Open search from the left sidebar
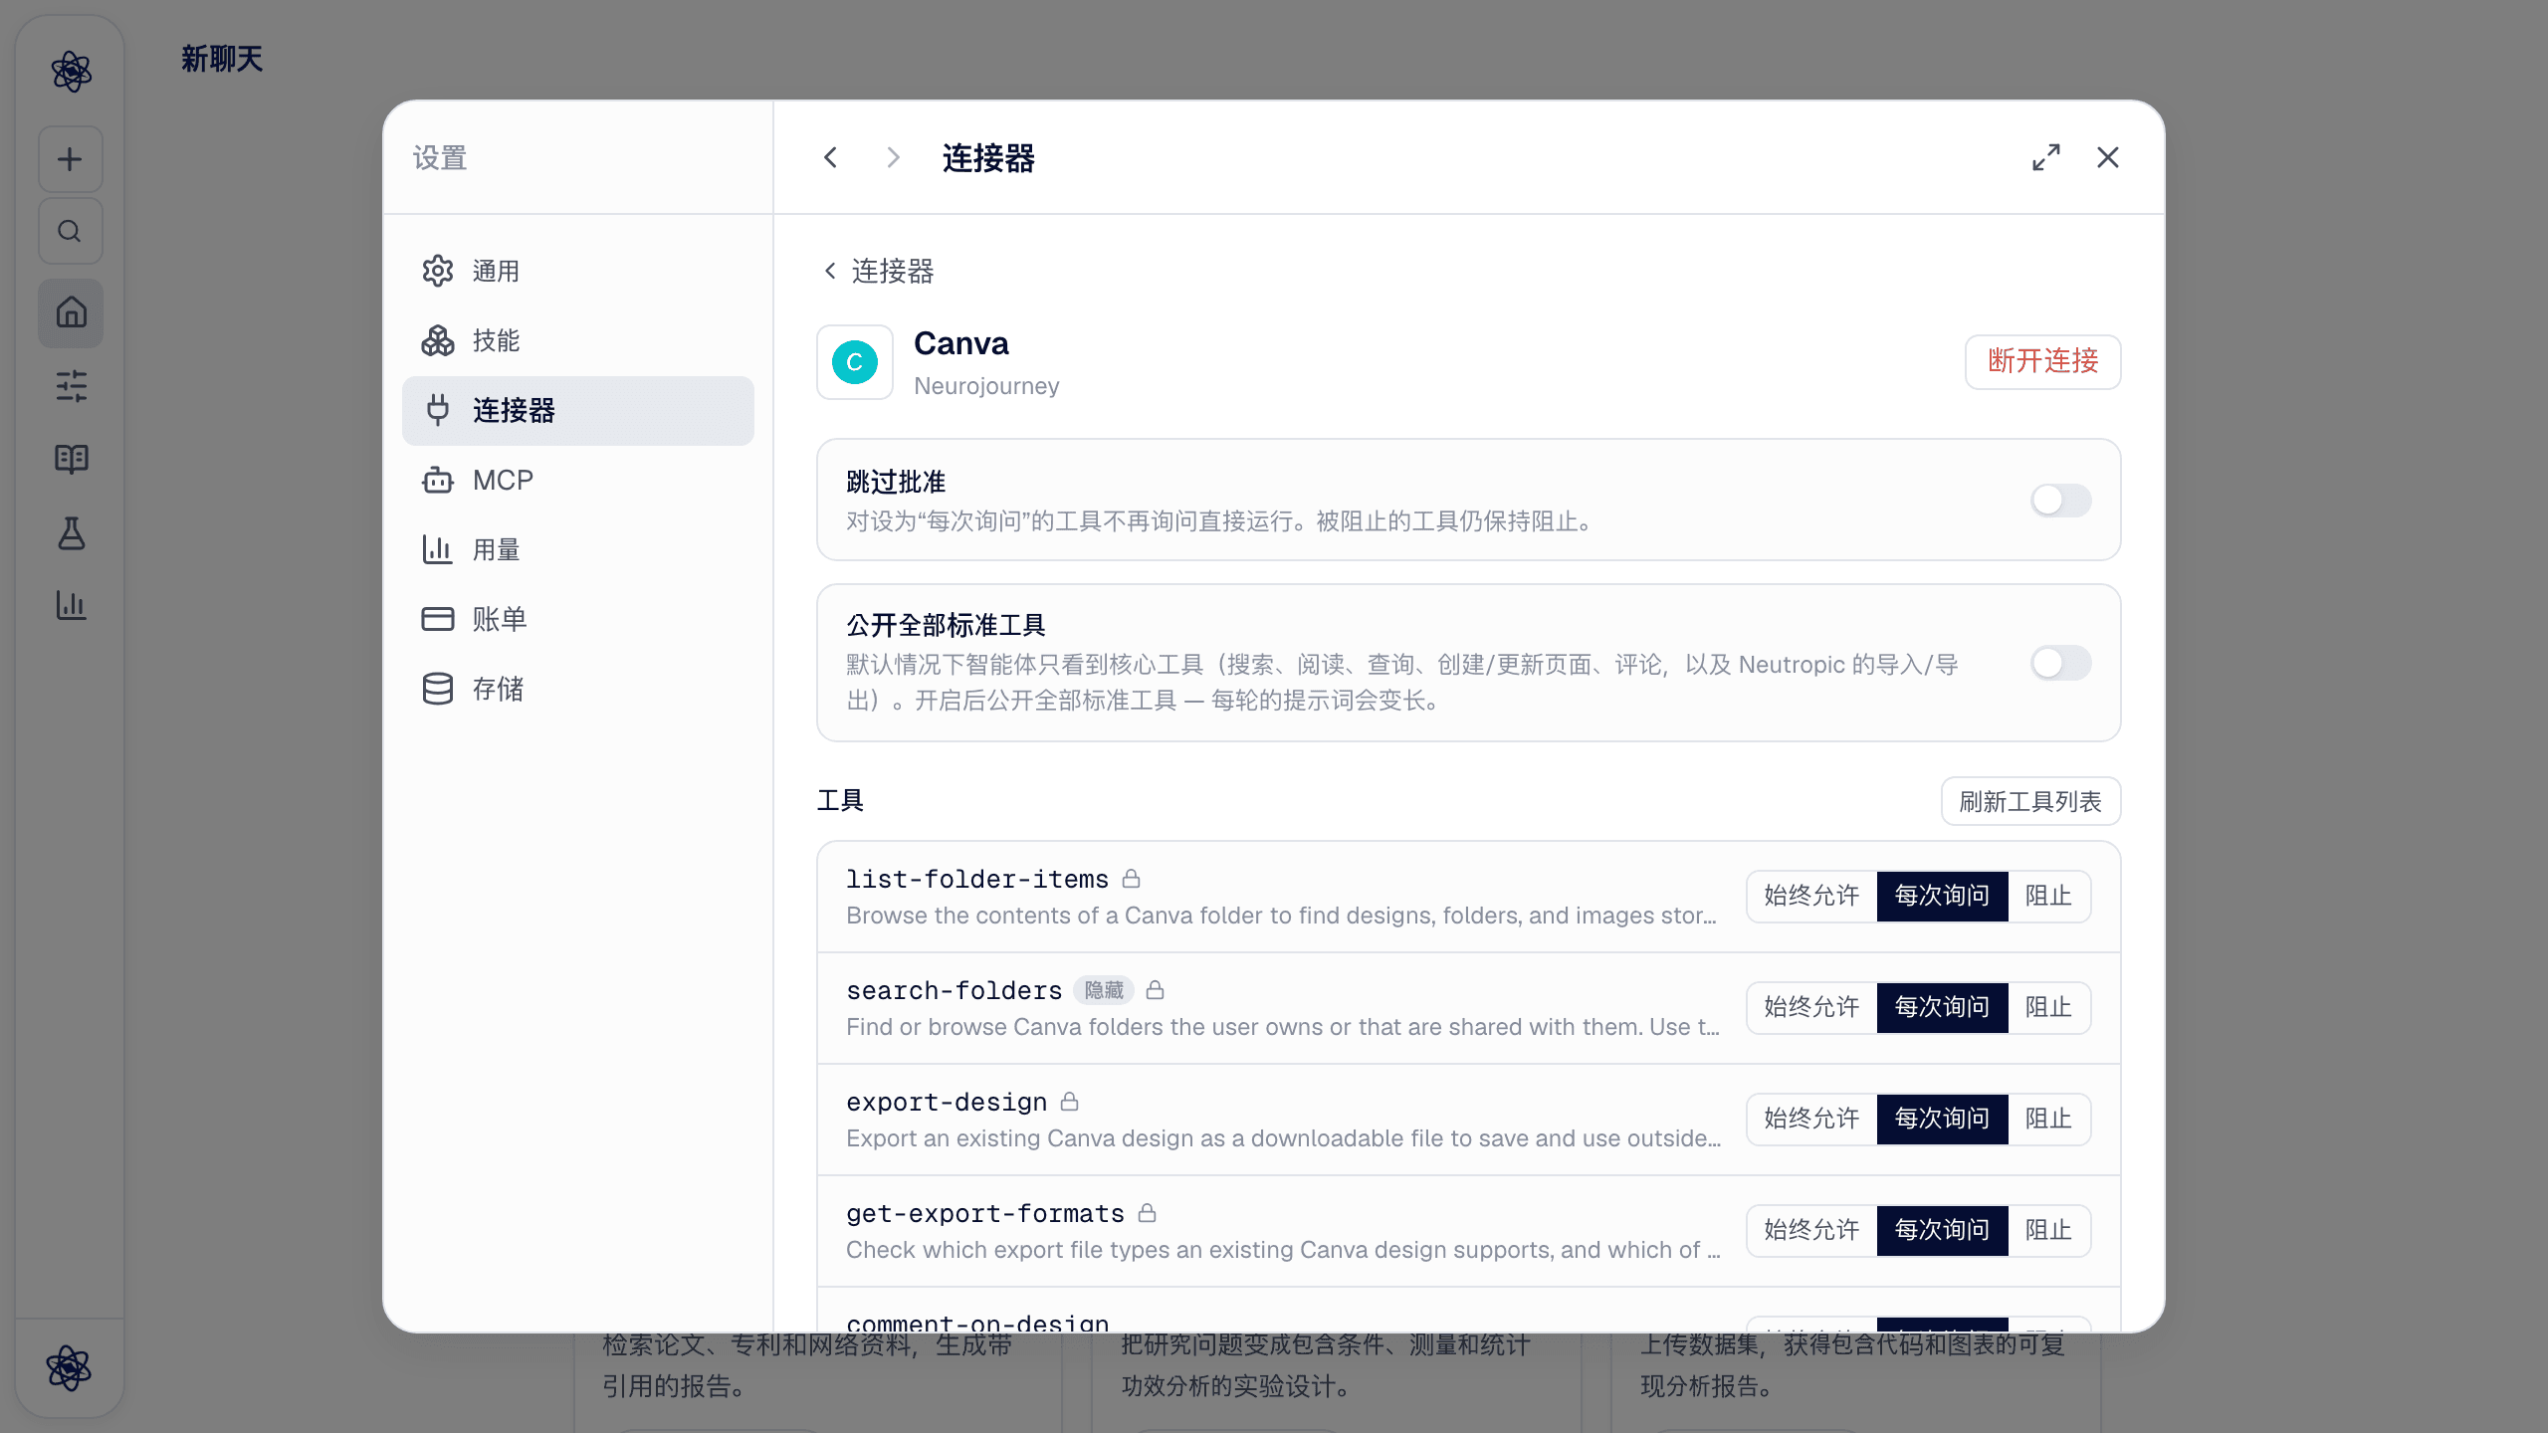 (x=71, y=231)
